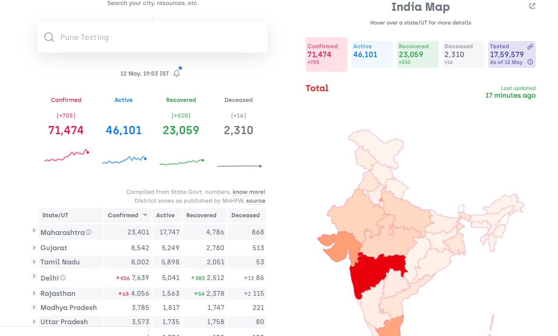Click the icon top-right of India Map heading
Screen dimensions: 558x336
532,6
